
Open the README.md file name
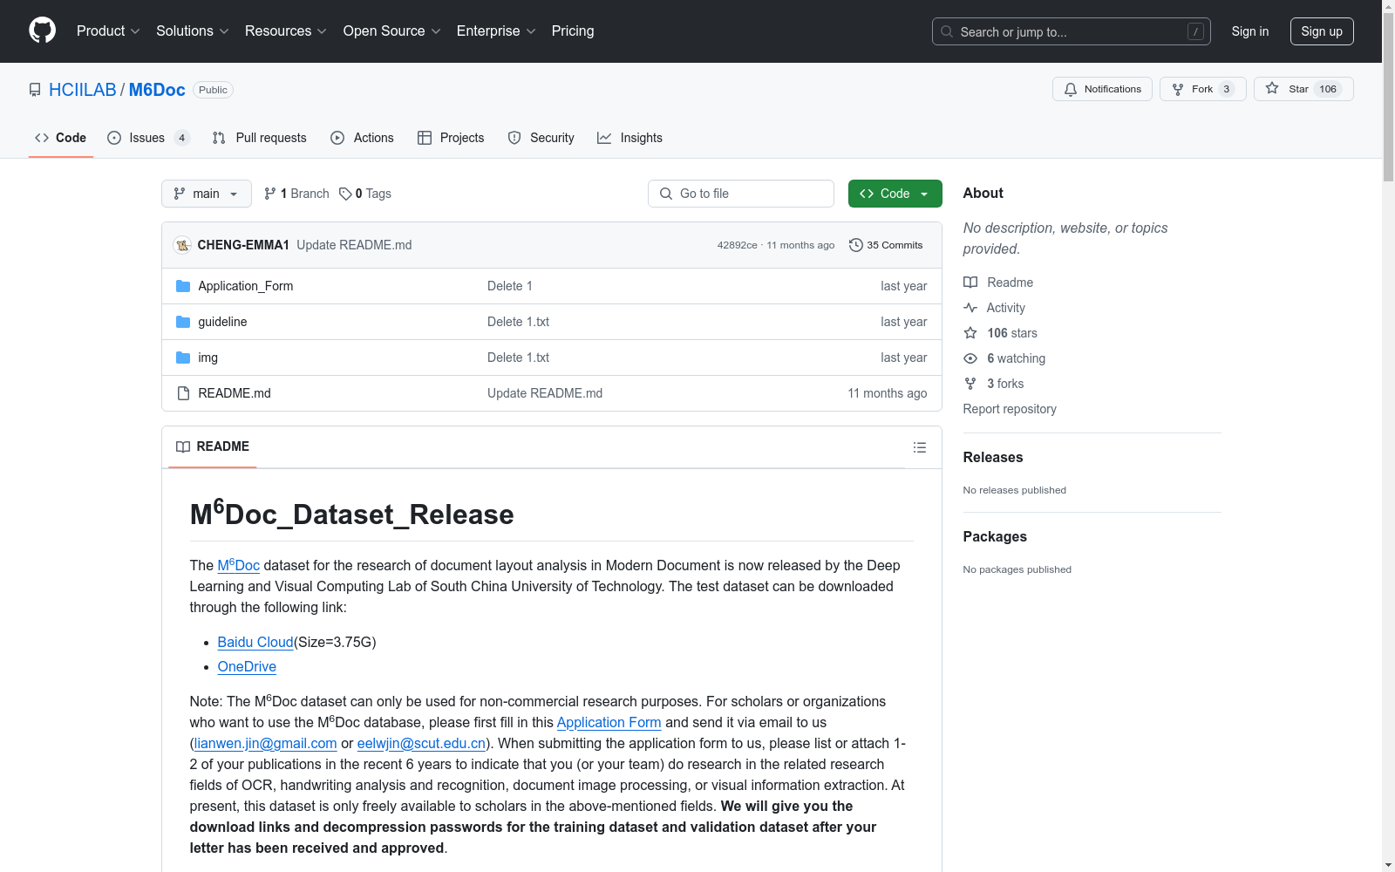tap(235, 393)
